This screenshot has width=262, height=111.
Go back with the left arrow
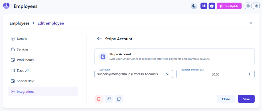tap(100, 39)
